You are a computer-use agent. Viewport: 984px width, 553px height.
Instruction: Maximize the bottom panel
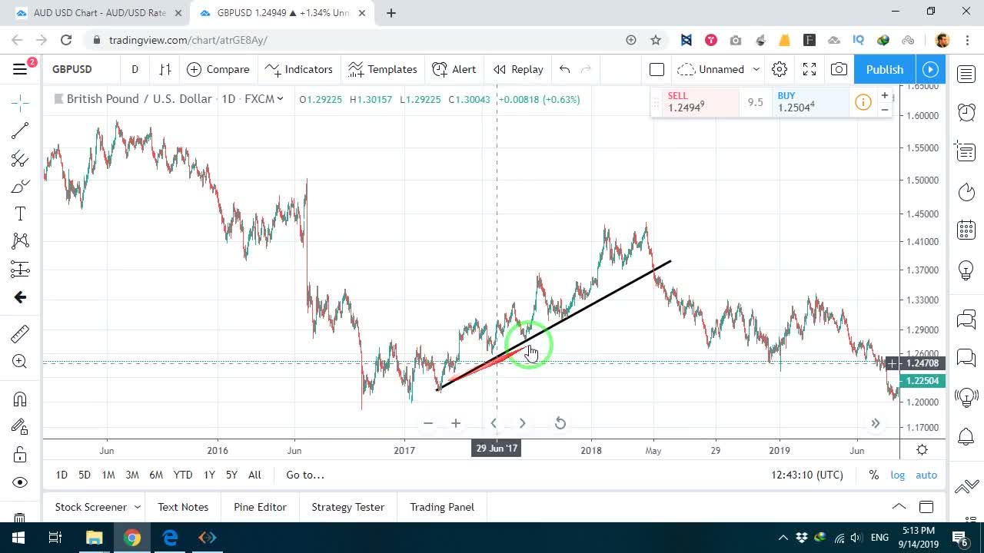[x=926, y=507]
